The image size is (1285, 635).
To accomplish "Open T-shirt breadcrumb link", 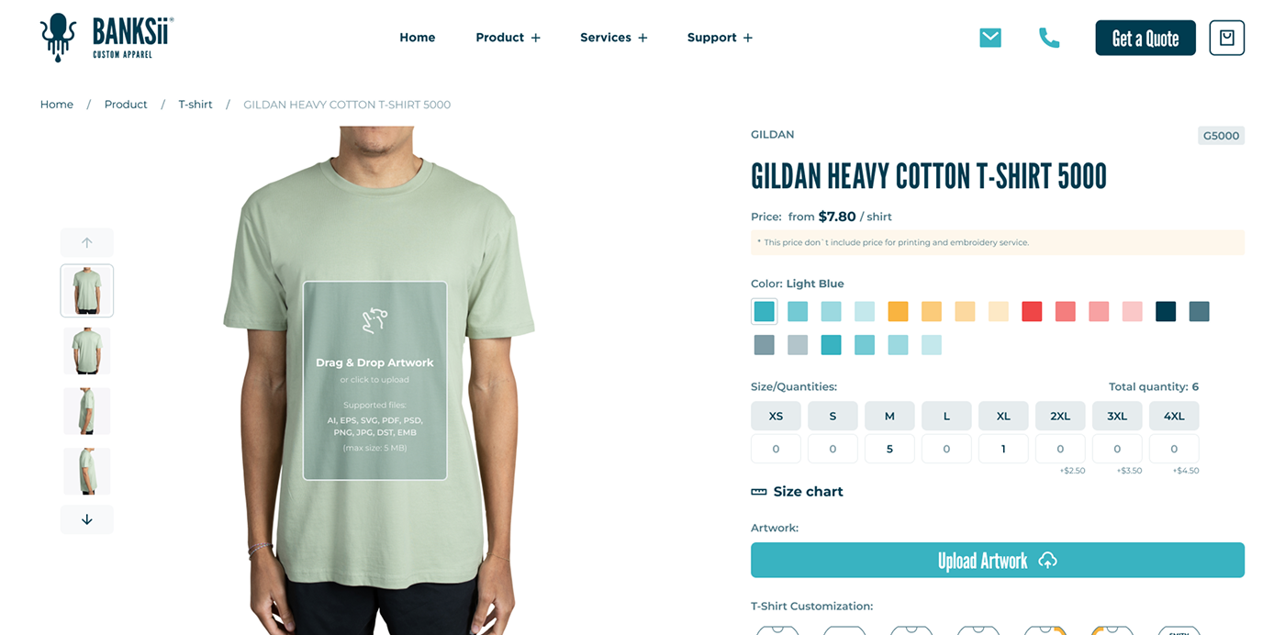I will (196, 105).
